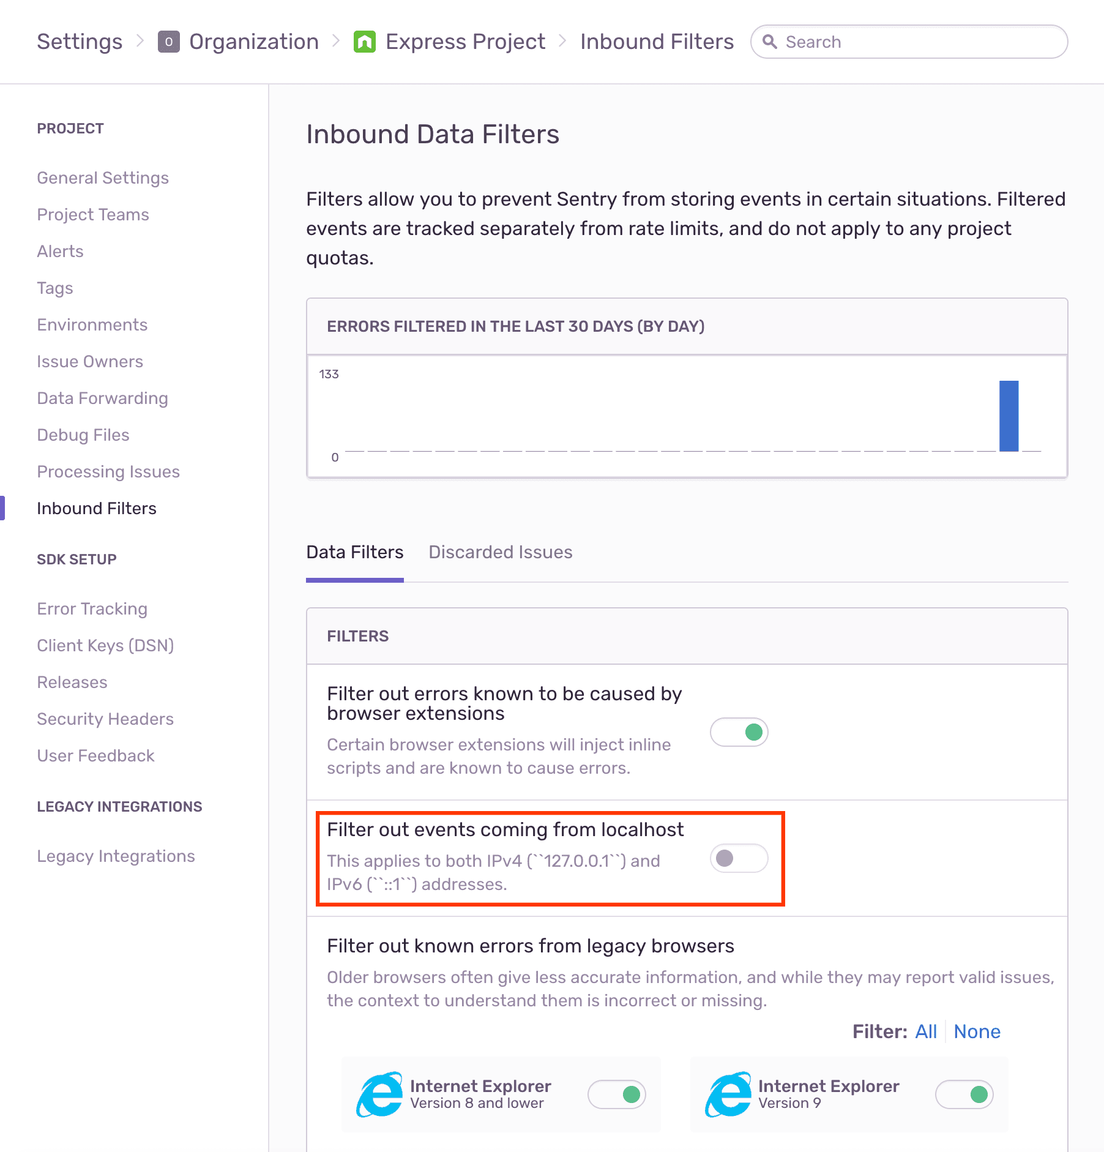
Task: Toggle the browser extensions filter off
Action: [739, 732]
